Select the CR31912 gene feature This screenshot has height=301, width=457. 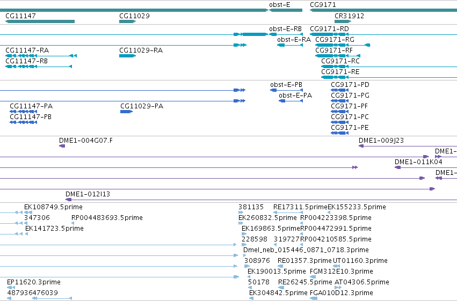(x=343, y=21)
